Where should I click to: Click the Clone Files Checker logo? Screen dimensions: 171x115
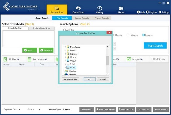(x=20, y=7)
